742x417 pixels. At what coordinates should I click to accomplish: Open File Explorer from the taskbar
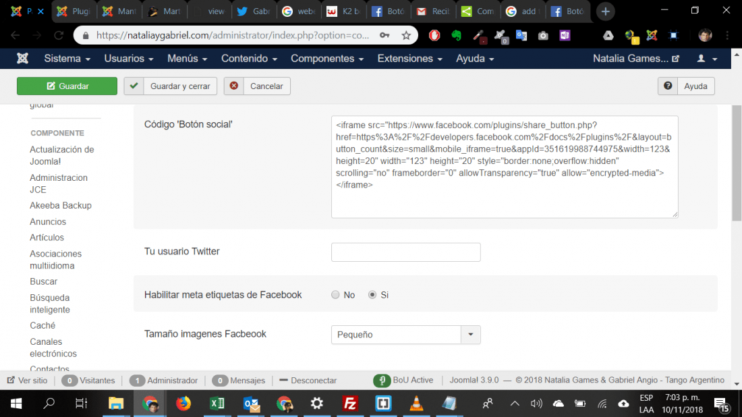tap(116, 404)
